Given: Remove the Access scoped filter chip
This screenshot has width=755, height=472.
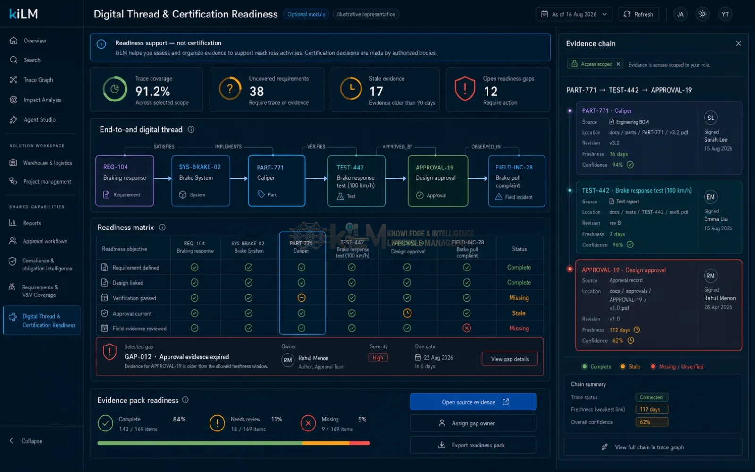Looking at the screenshot, I should coord(618,64).
